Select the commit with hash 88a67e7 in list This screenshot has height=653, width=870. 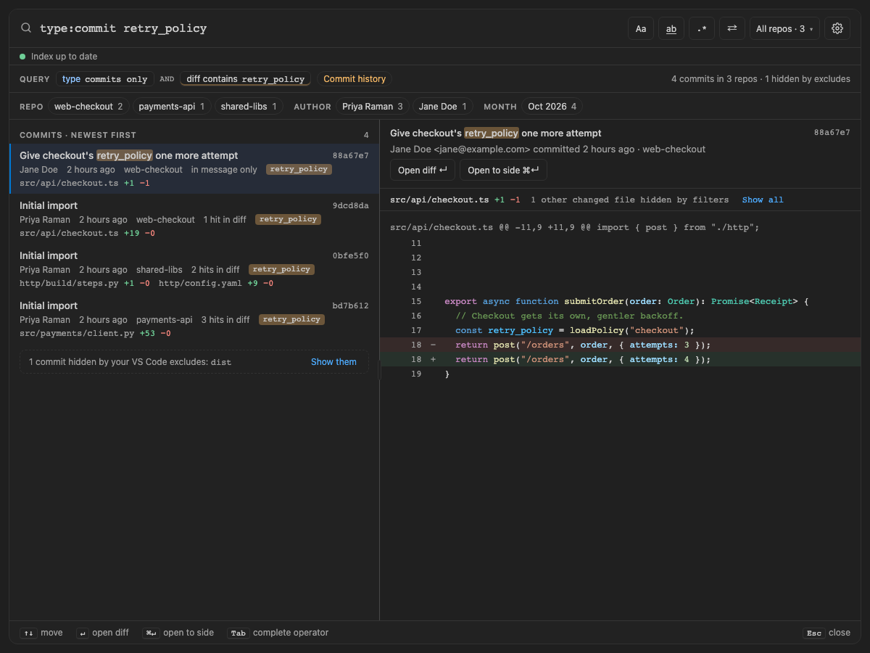point(194,168)
